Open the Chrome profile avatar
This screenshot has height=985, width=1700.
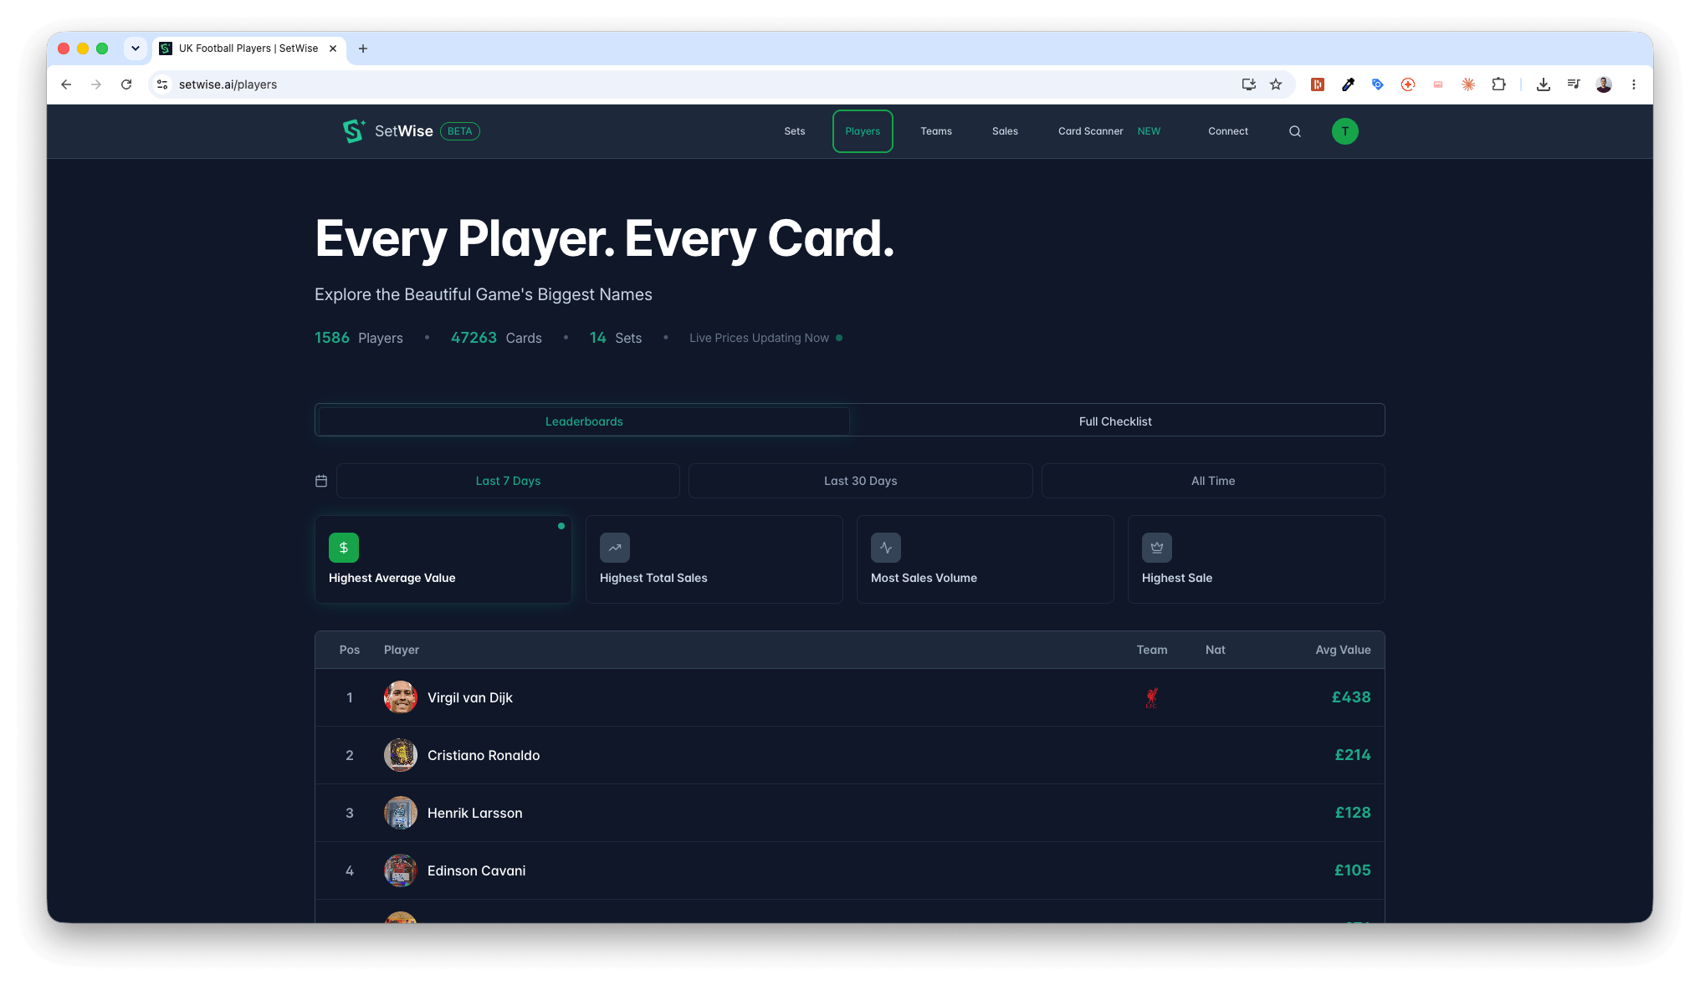click(x=1604, y=84)
